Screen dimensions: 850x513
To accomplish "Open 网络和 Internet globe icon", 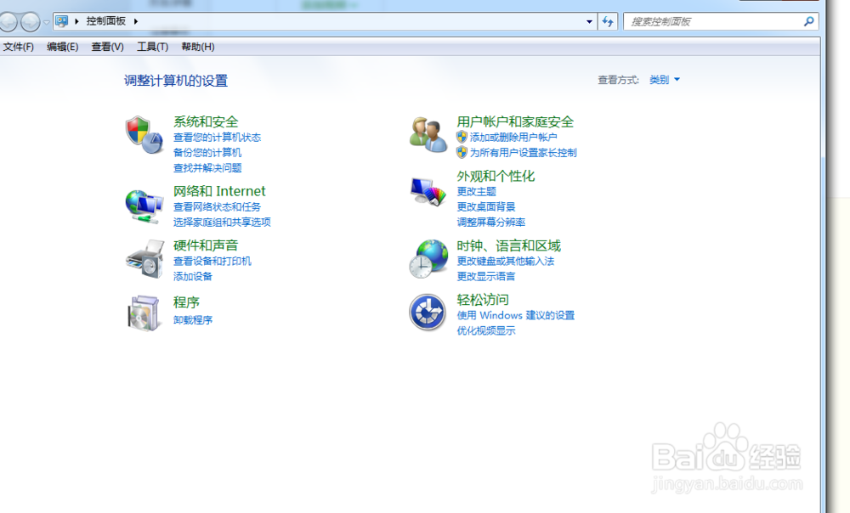I will [144, 206].
